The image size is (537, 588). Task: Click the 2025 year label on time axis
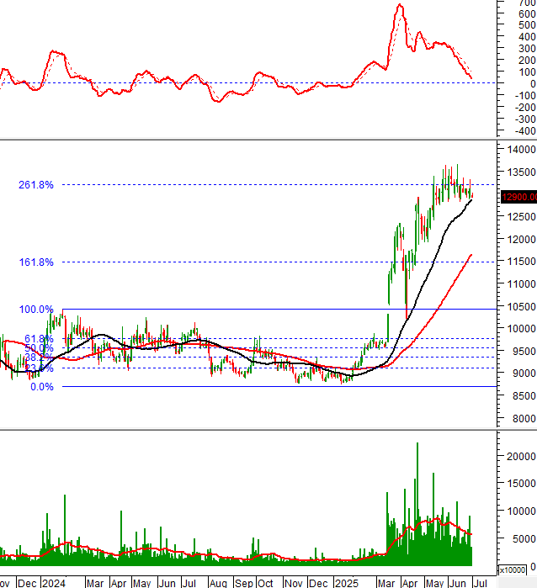[347, 584]
